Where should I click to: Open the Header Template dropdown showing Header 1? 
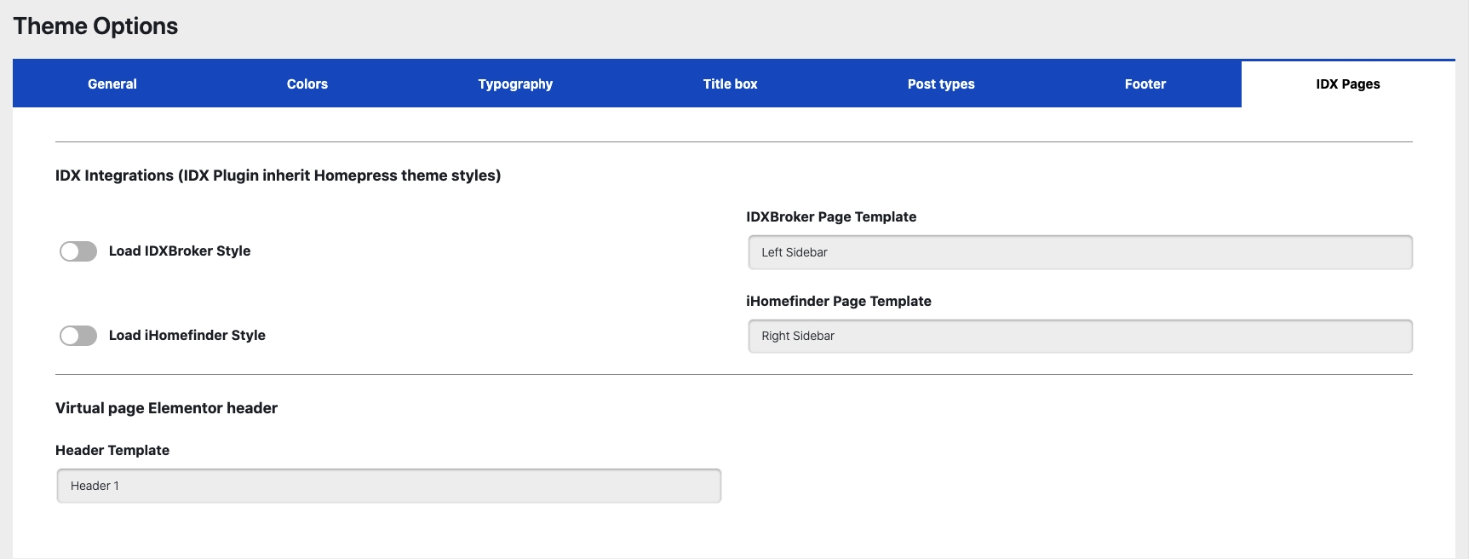point(388,486)
